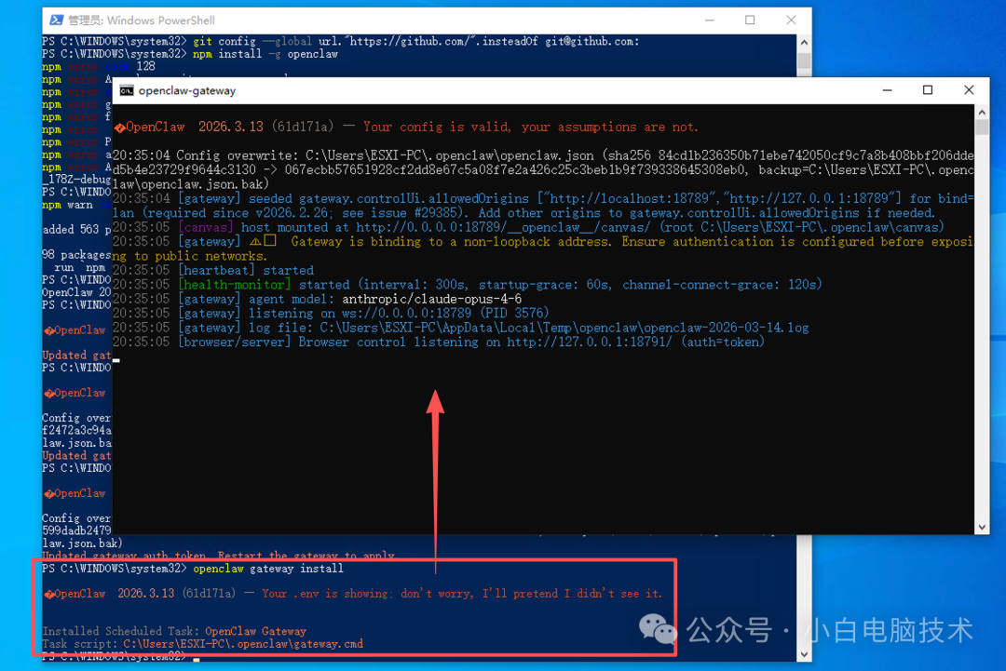Close the Windows PowerShell window
Image resolution: width=1006 pixels, height=671 pixels.
pyautogui.click(x=791, y=20)
